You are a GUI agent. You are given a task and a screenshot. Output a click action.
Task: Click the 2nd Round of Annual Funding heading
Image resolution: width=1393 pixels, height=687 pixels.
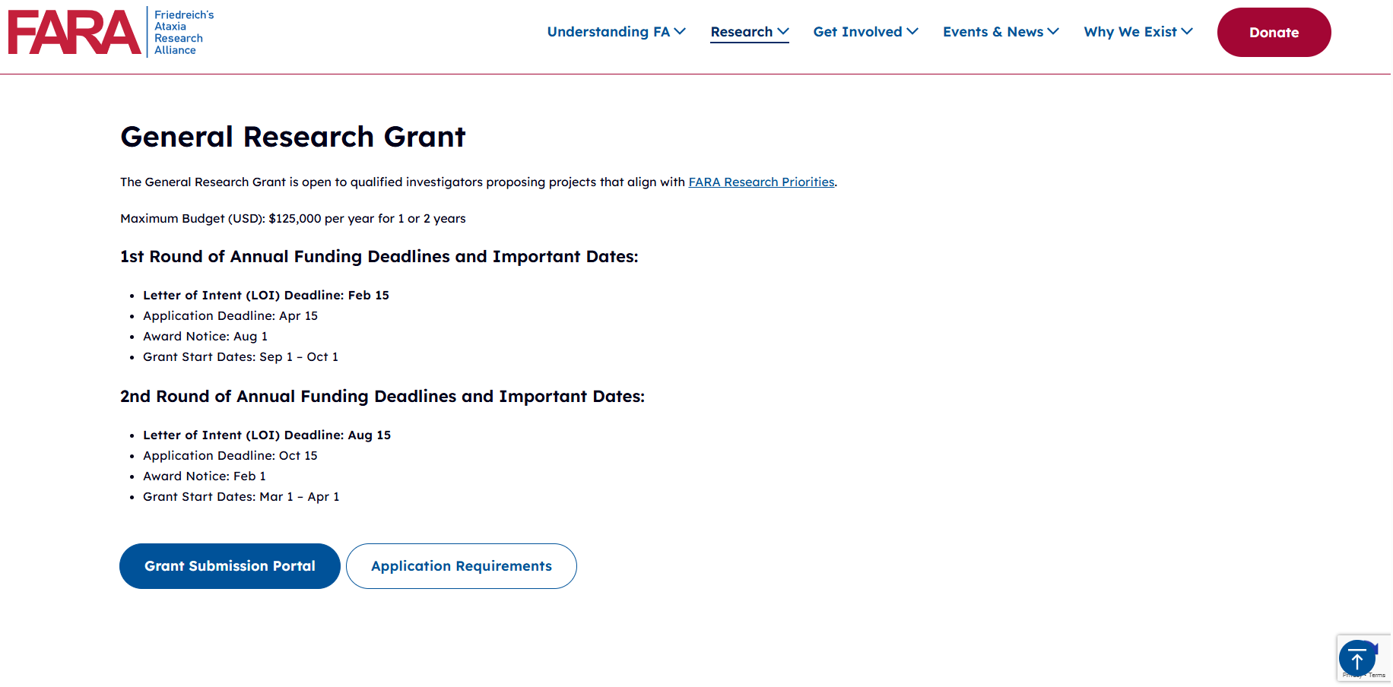pos(382,397)
